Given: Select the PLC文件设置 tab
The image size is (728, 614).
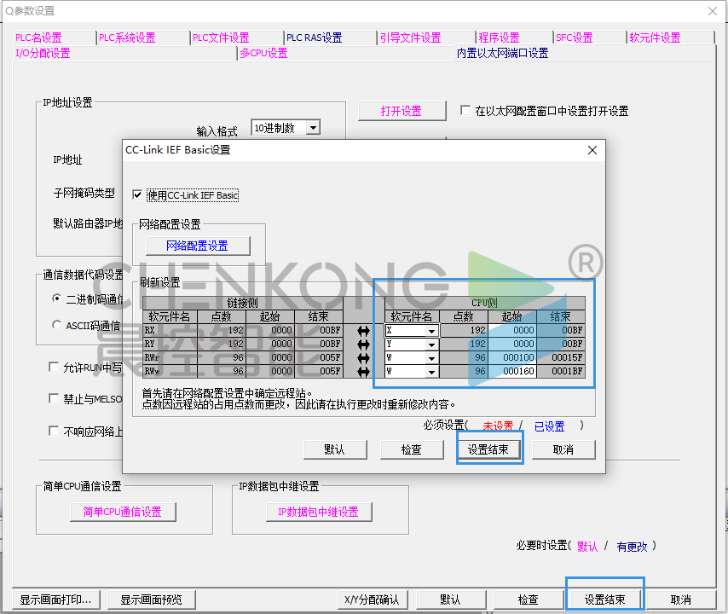Looking at the screenshot, I should 221,38.
